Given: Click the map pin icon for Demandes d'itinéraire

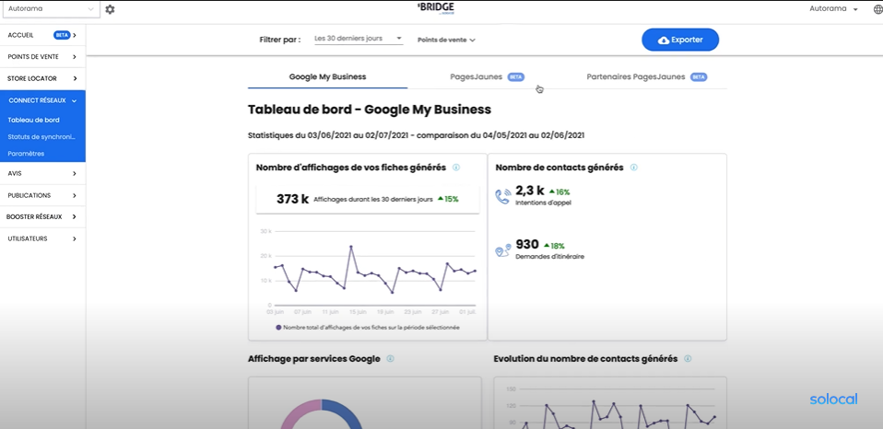Looking at the screenshot, I should click(503, 250).
